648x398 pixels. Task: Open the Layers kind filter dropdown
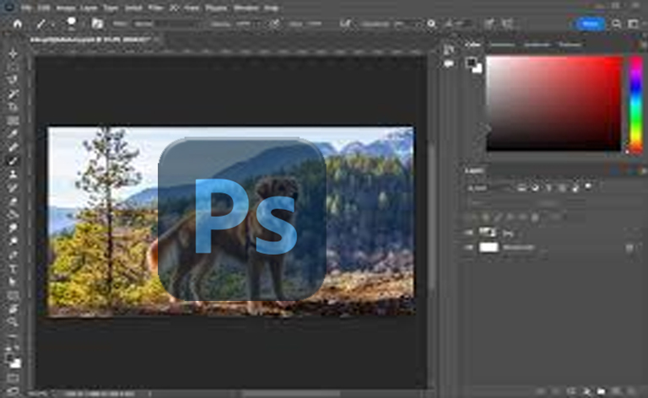point(489,188)
